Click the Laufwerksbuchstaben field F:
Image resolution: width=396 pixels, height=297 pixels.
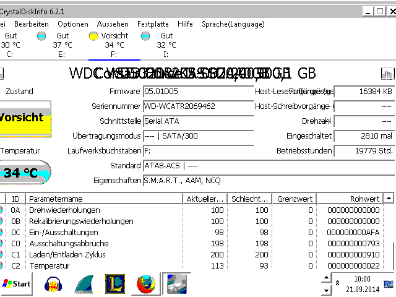198,151
